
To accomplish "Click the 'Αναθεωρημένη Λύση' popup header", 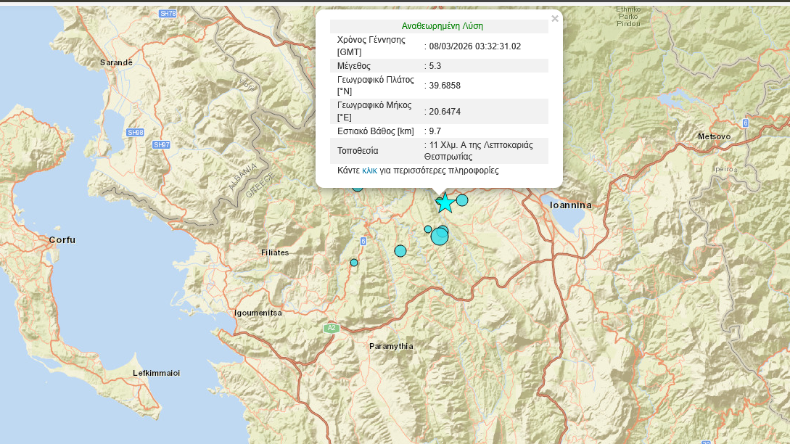I will (443, 26).
